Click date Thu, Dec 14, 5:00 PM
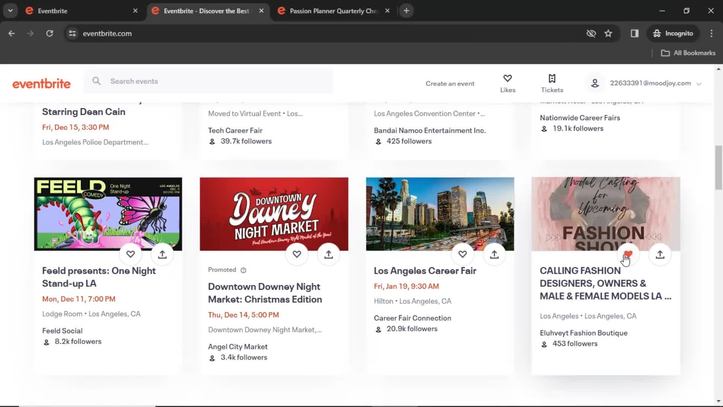723x407 pixels. 243,315
